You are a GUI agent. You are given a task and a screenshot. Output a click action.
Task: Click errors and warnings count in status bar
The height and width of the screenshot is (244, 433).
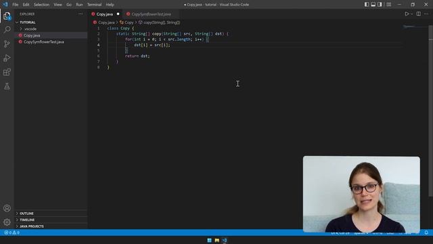pos(12,232)
